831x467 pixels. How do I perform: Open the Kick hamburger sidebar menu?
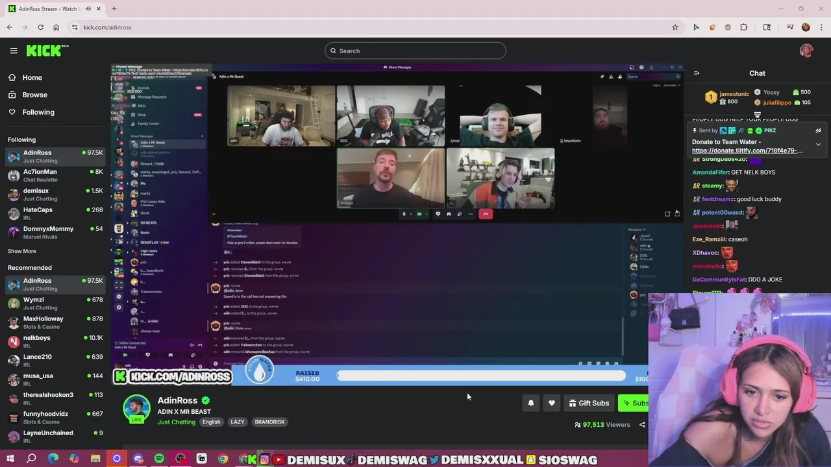14,51
